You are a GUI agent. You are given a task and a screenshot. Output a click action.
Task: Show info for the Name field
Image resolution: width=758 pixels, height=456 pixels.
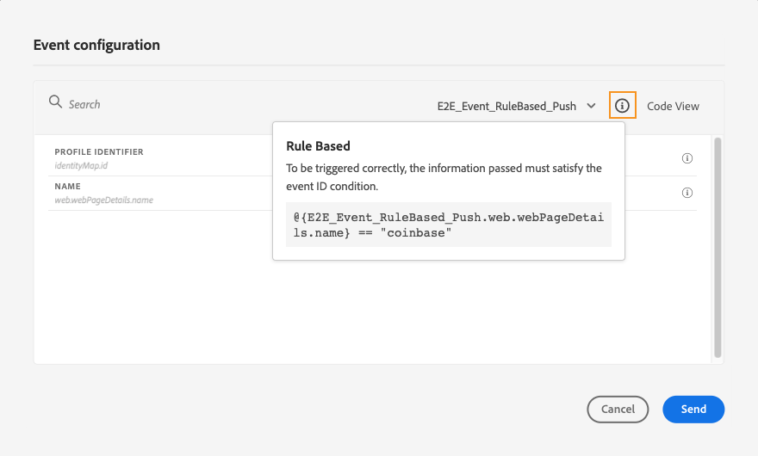click(x=687, y=193)
